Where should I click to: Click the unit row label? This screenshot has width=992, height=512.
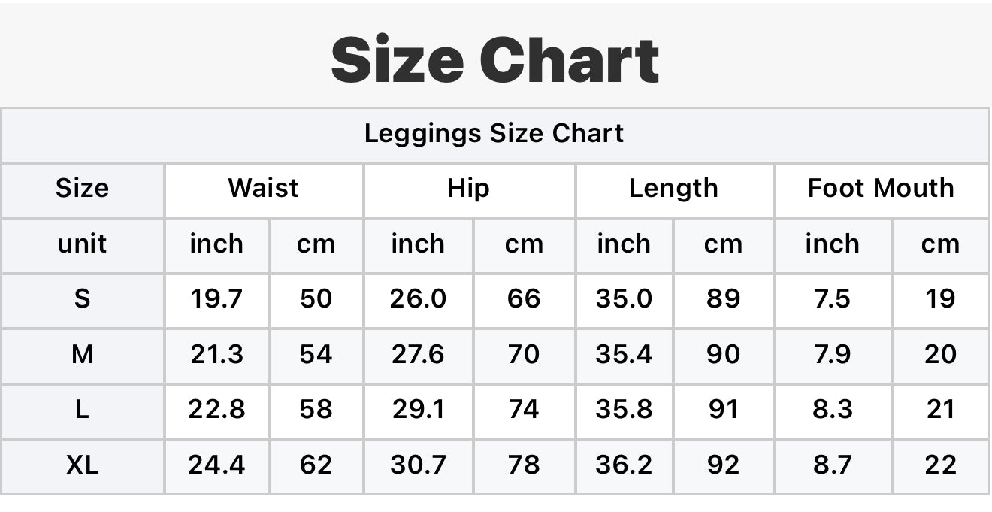(83, 244)
